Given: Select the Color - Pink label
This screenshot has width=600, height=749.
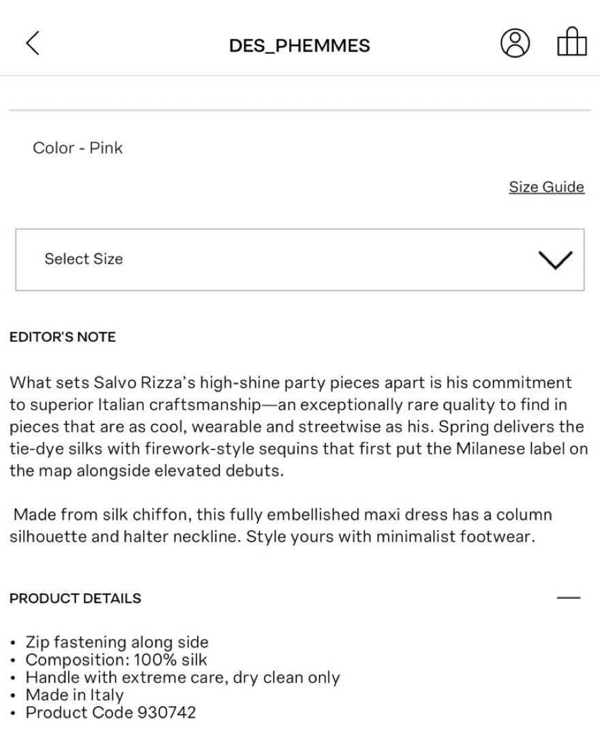Looking at the screenshot, I should 78,147.
